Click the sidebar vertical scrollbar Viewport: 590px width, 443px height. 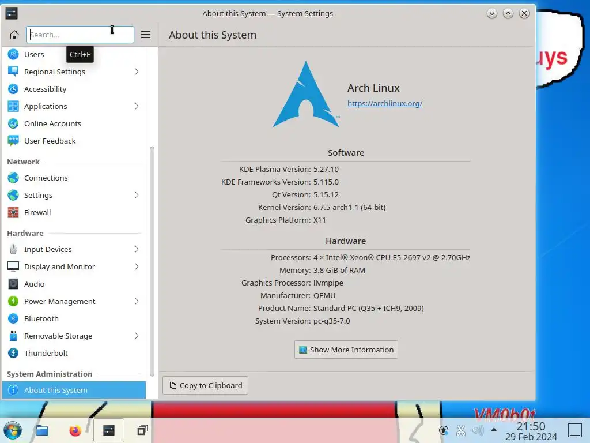[x=152, y=261]
